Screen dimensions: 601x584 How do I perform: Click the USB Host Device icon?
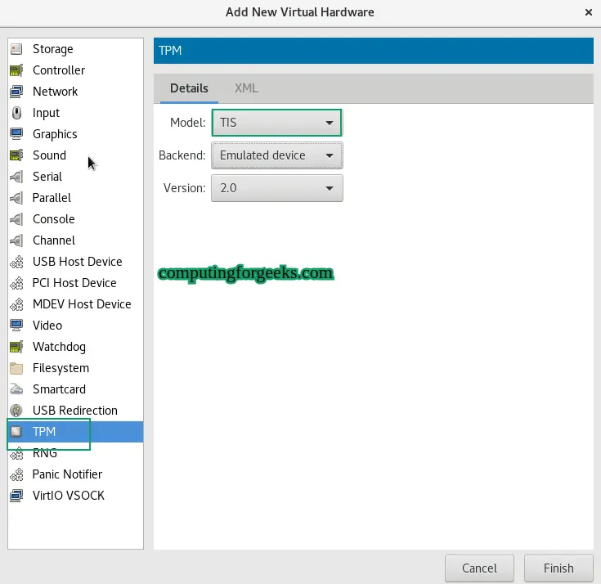point(16,262)
